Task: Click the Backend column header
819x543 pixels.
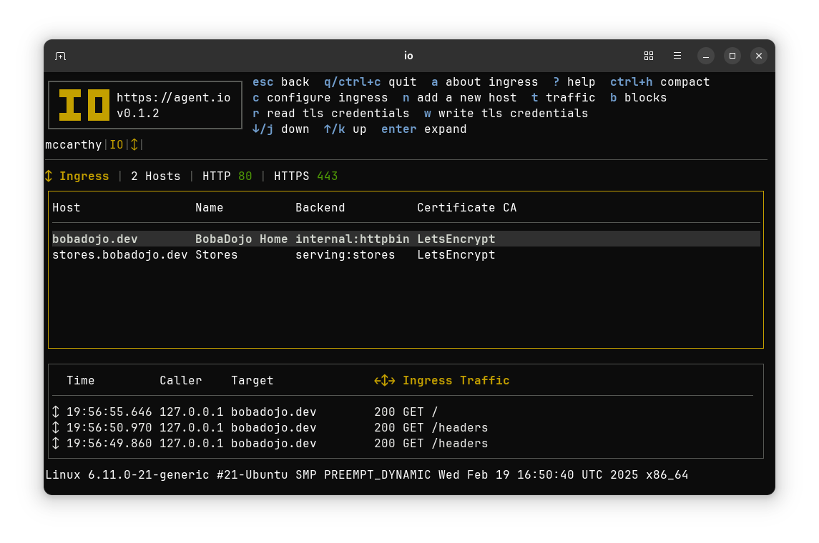Action: coord(320,208)
